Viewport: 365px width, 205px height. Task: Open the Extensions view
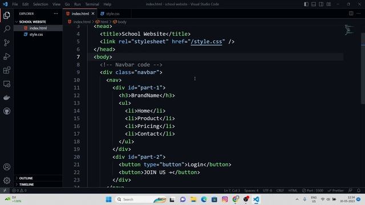[7, 70]
